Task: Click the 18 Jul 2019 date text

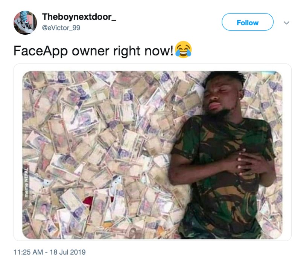Action: [x=68, y=252]
